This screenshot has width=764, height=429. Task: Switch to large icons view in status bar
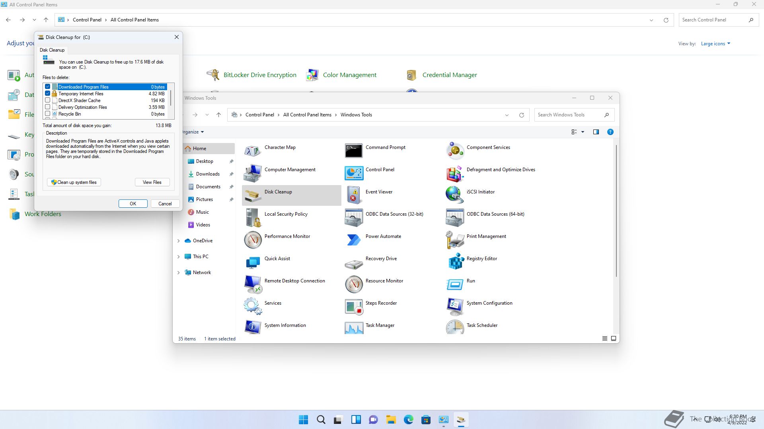tap(614, 338)
